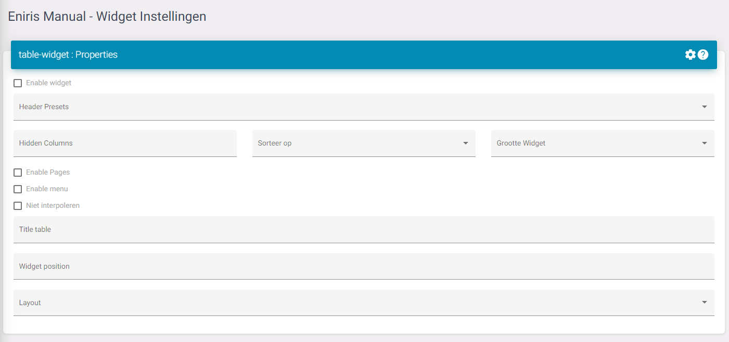Viewport: 729px width, 342px height.
Task: Click the arrow icon of Layout field
Action: tap(704, 302)
